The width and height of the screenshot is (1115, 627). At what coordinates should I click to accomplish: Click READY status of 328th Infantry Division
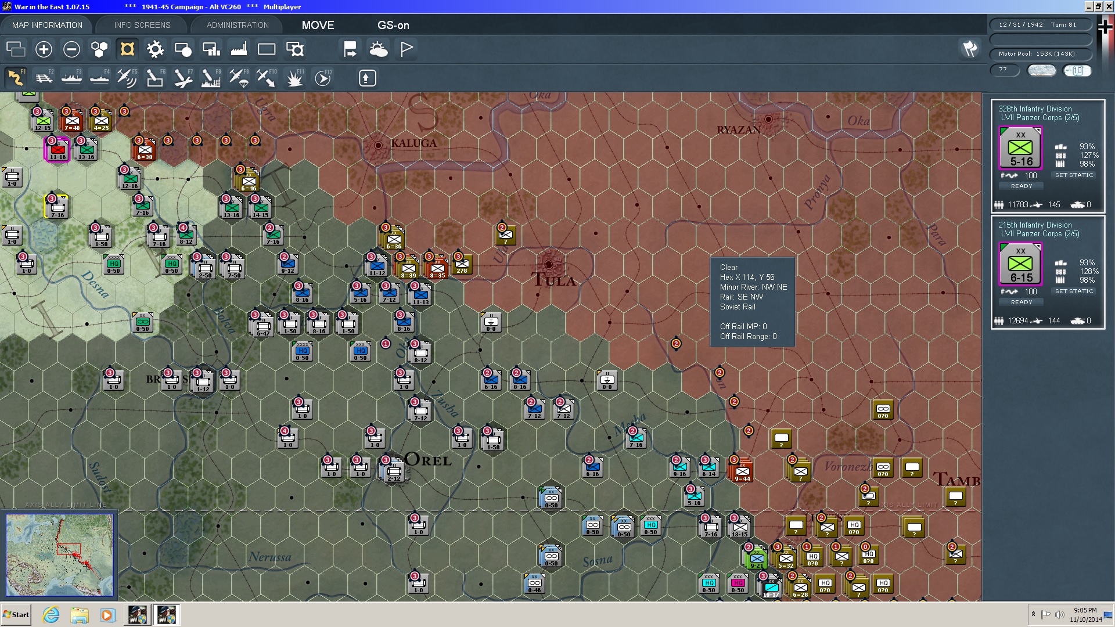(1022, 186)
